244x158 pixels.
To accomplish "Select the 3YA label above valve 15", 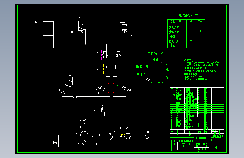I will click(78, 18).
